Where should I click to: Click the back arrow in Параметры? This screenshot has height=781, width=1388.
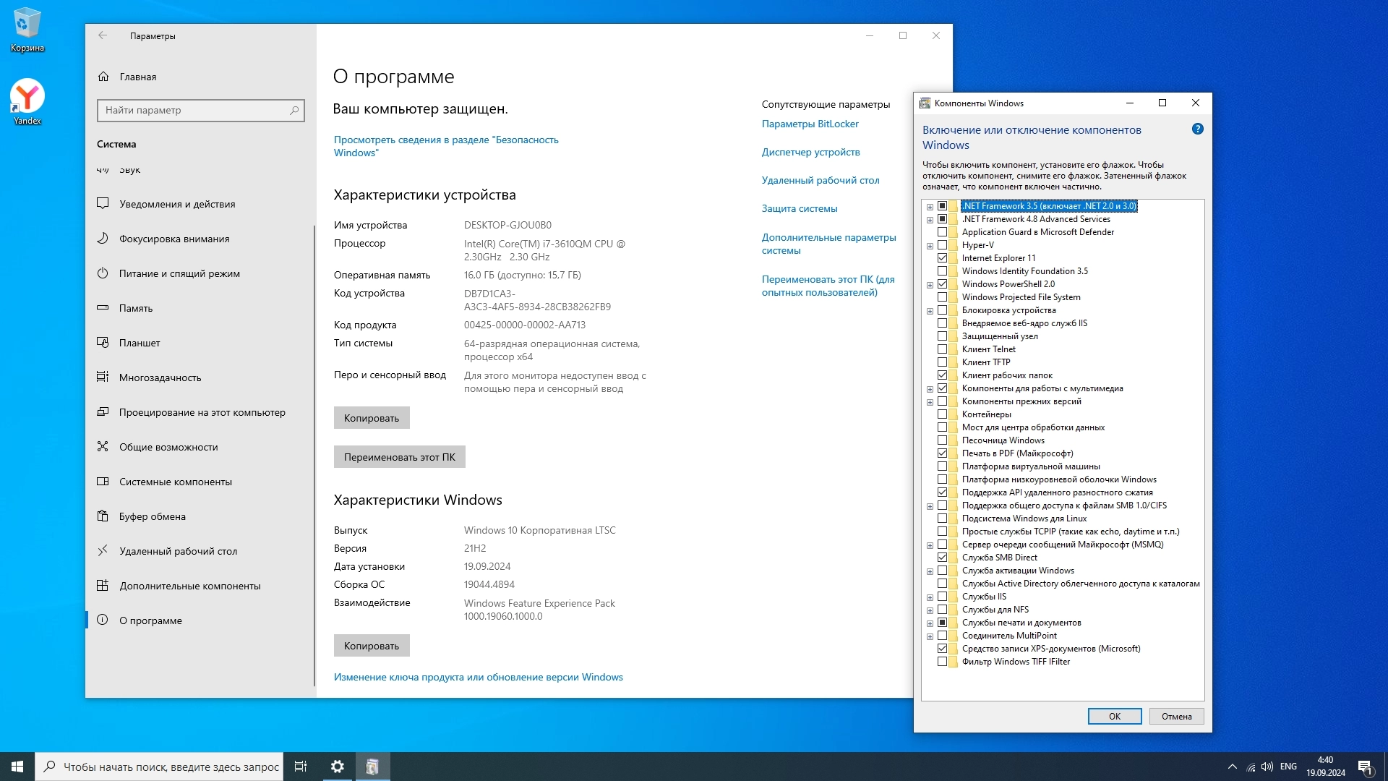(103, 35)
